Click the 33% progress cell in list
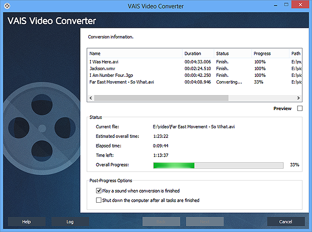The image size is (312, 232). coord(259,82)
